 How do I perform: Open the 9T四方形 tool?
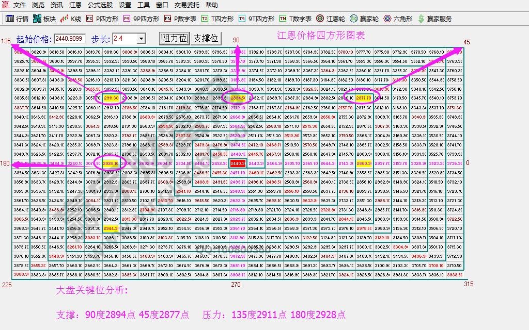[x=256, y=19]
